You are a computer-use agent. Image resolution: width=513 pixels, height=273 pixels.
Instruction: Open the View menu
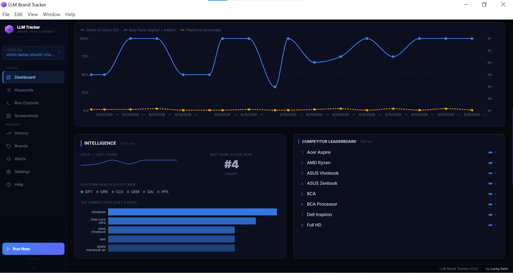pyautogui.click(x=33, y=14)
